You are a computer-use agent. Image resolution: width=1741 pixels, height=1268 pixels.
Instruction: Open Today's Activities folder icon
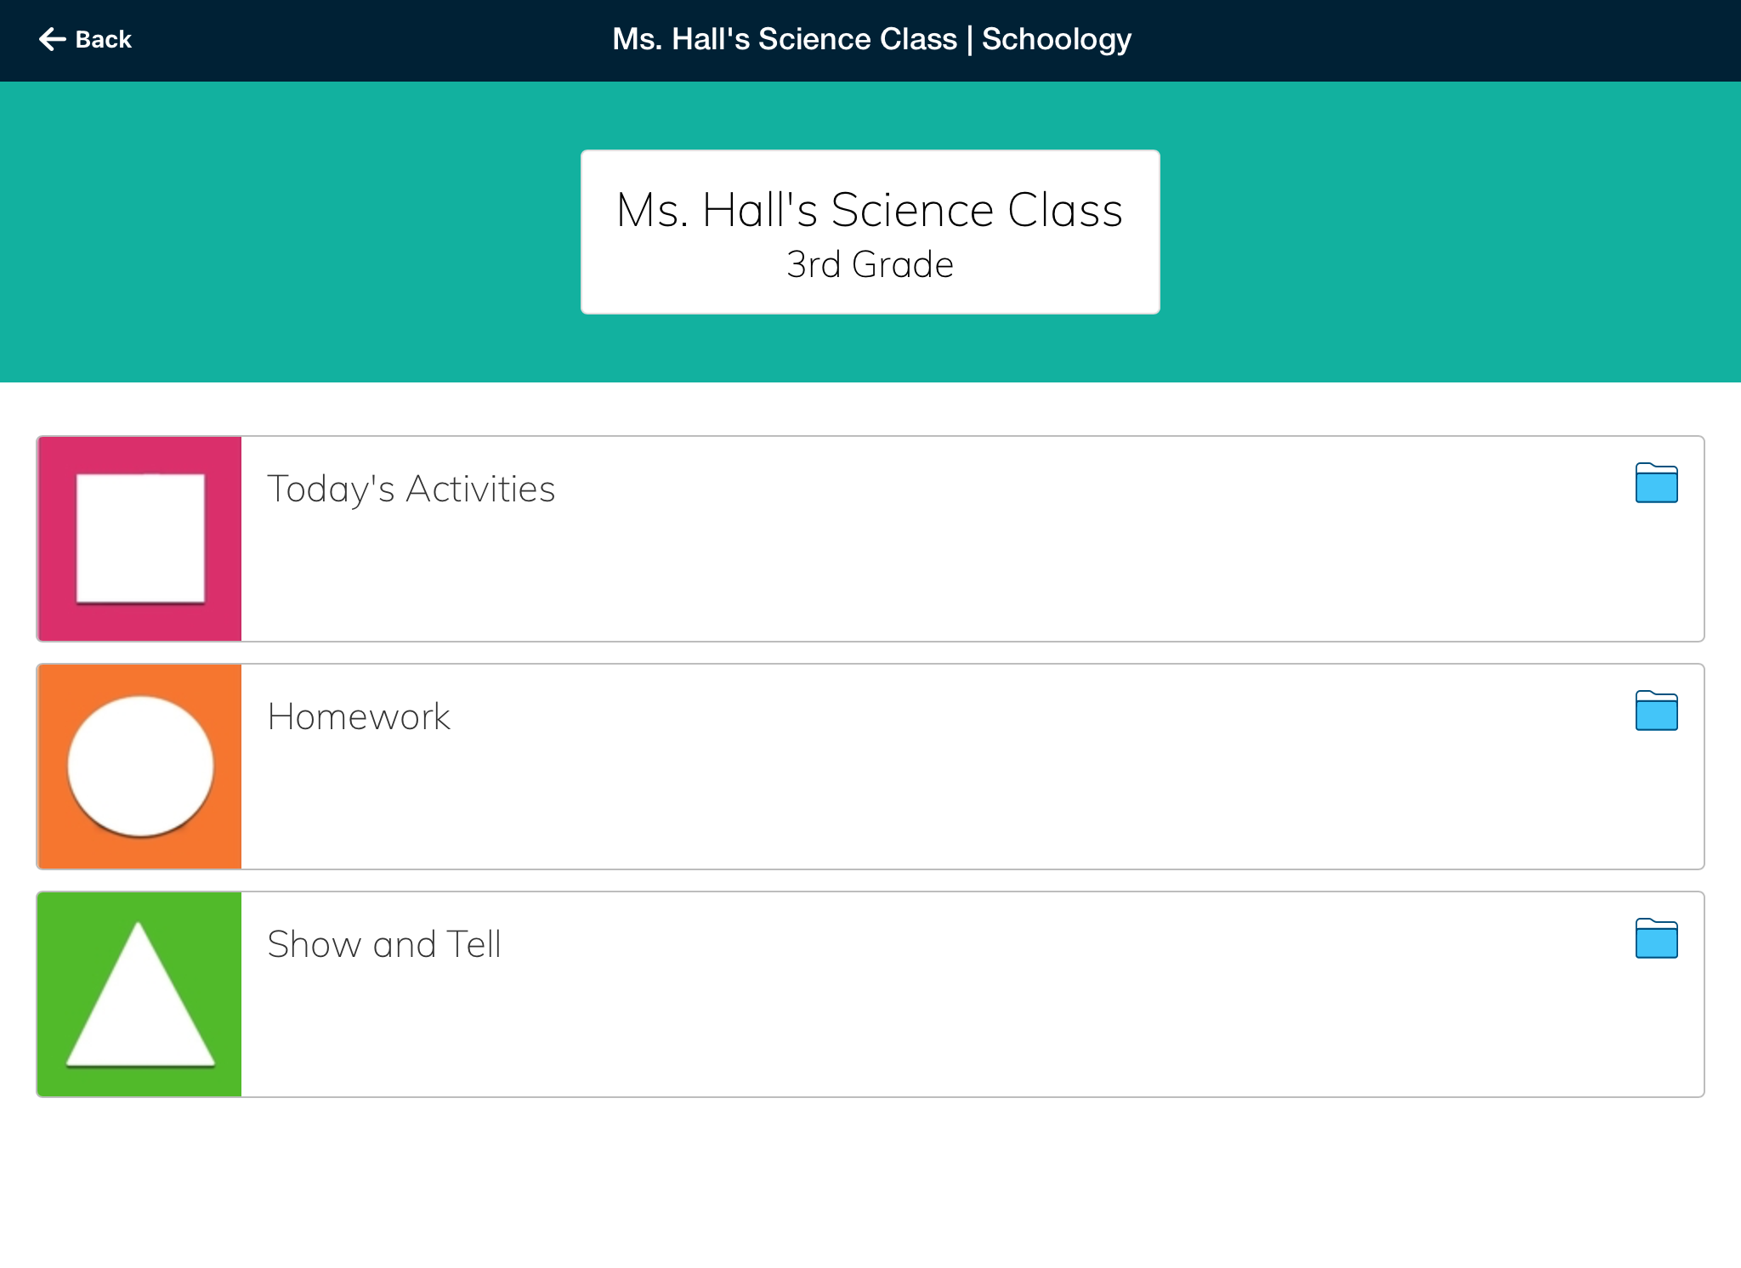click(1656, 484)
